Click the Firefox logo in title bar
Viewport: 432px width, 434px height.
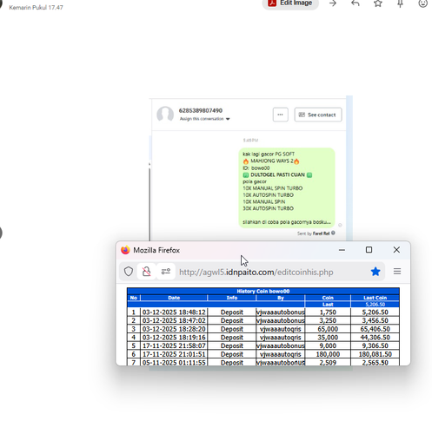pos(125,250)
